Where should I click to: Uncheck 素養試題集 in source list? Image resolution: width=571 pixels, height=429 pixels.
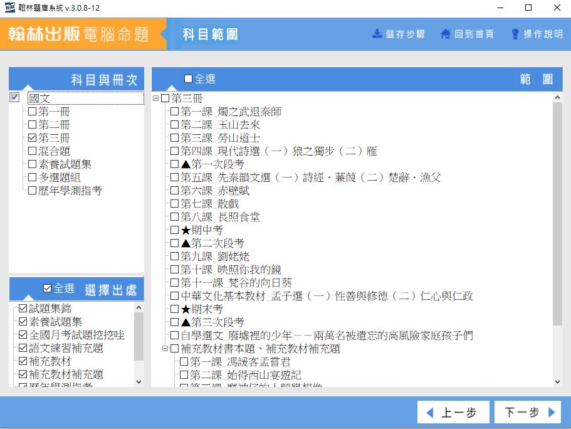[x=23, y=321]
